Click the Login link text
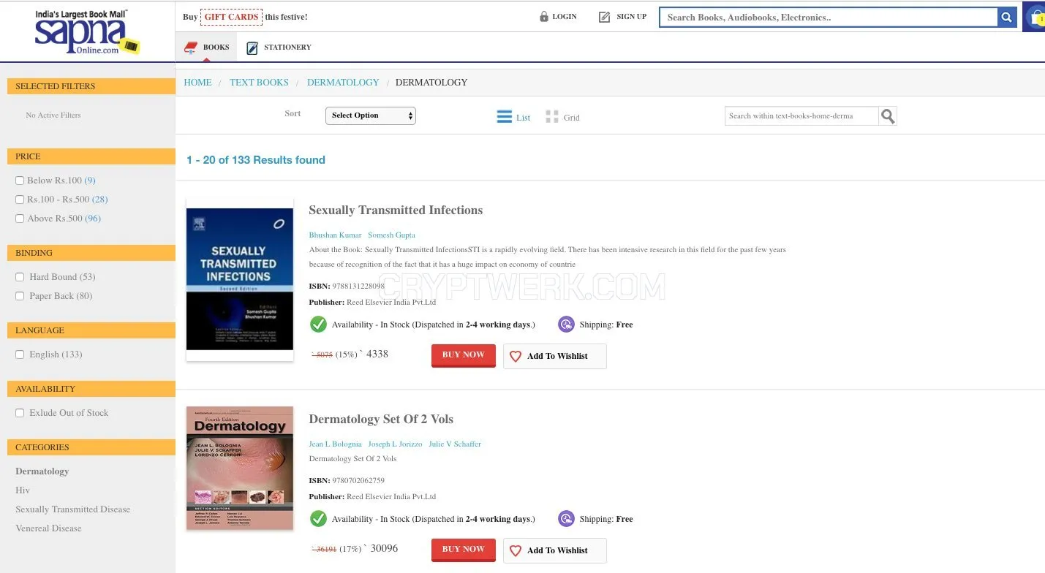This screenshot has width=1045, height=573. click(x=565, y=17)
